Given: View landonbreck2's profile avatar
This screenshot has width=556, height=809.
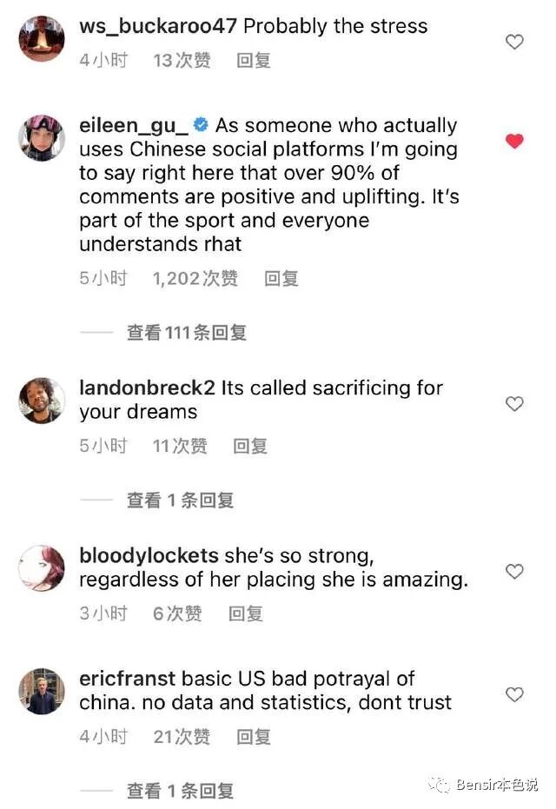Looking at the screenshot, I should [x=42, y=401].
